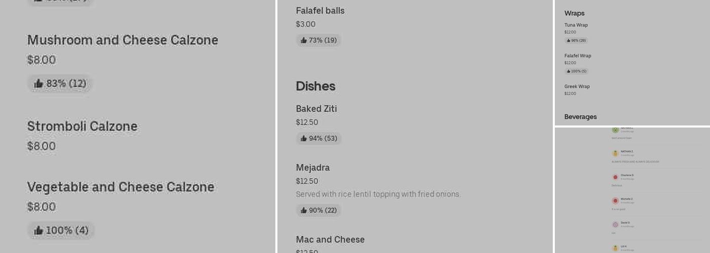
Task: Click Michelle Z.'s reviewer avatar
Action: 615,201
